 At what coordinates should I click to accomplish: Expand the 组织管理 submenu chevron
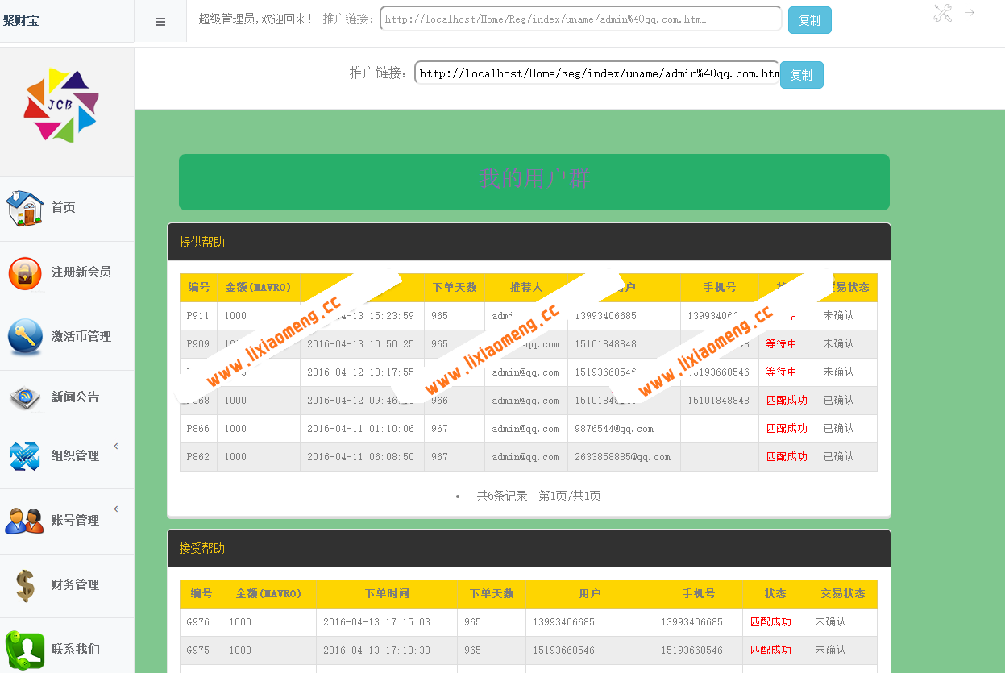point(115,444)
